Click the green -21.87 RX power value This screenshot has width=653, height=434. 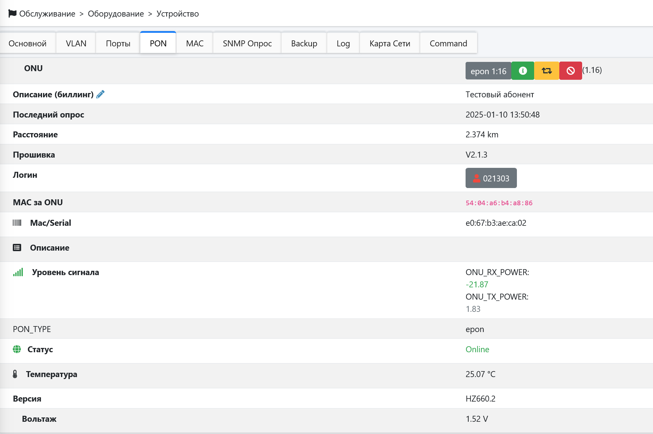click(x=477, y=284)
